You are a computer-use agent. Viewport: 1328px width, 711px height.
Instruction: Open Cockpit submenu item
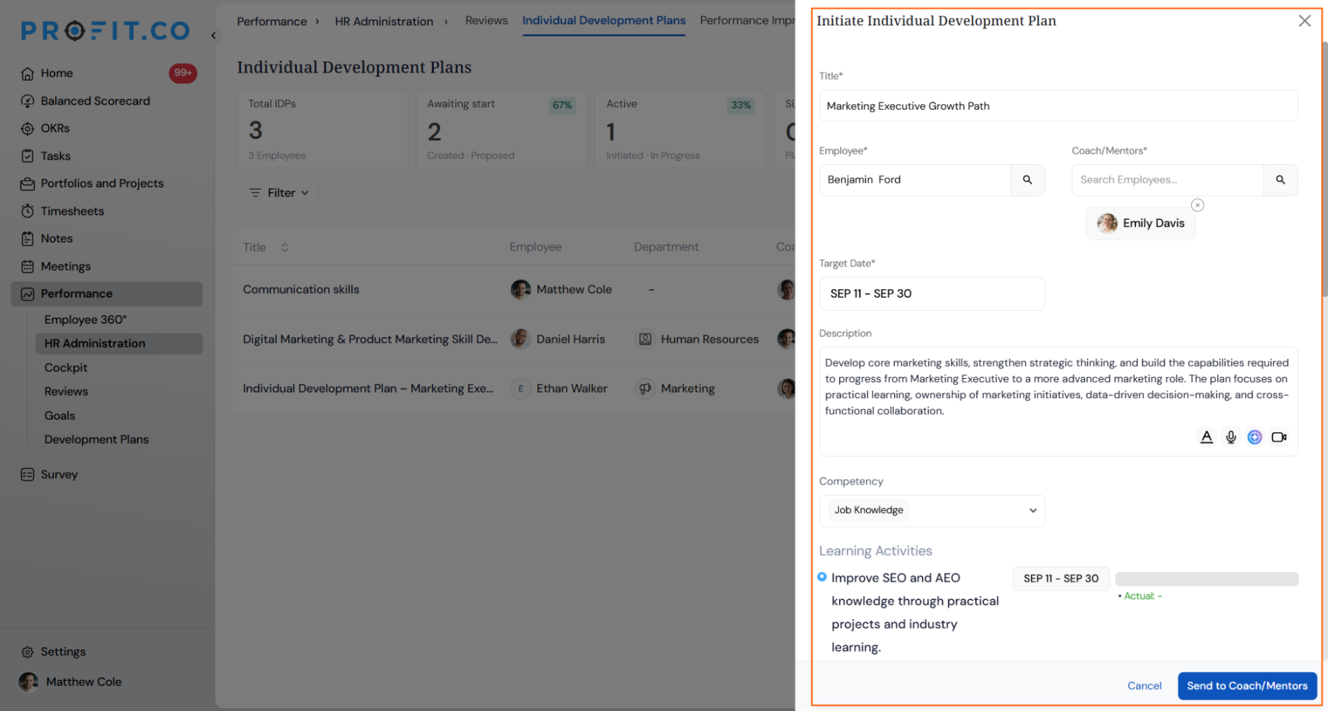(x=65, y=367)
